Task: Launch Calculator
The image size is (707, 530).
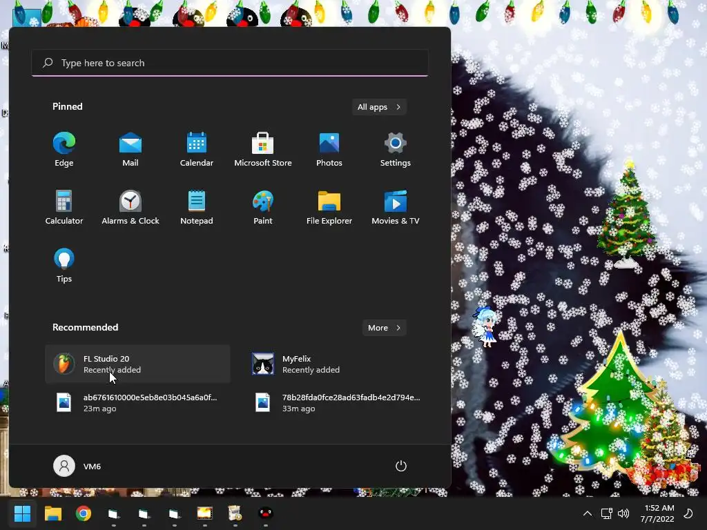Action: point(64,207)
